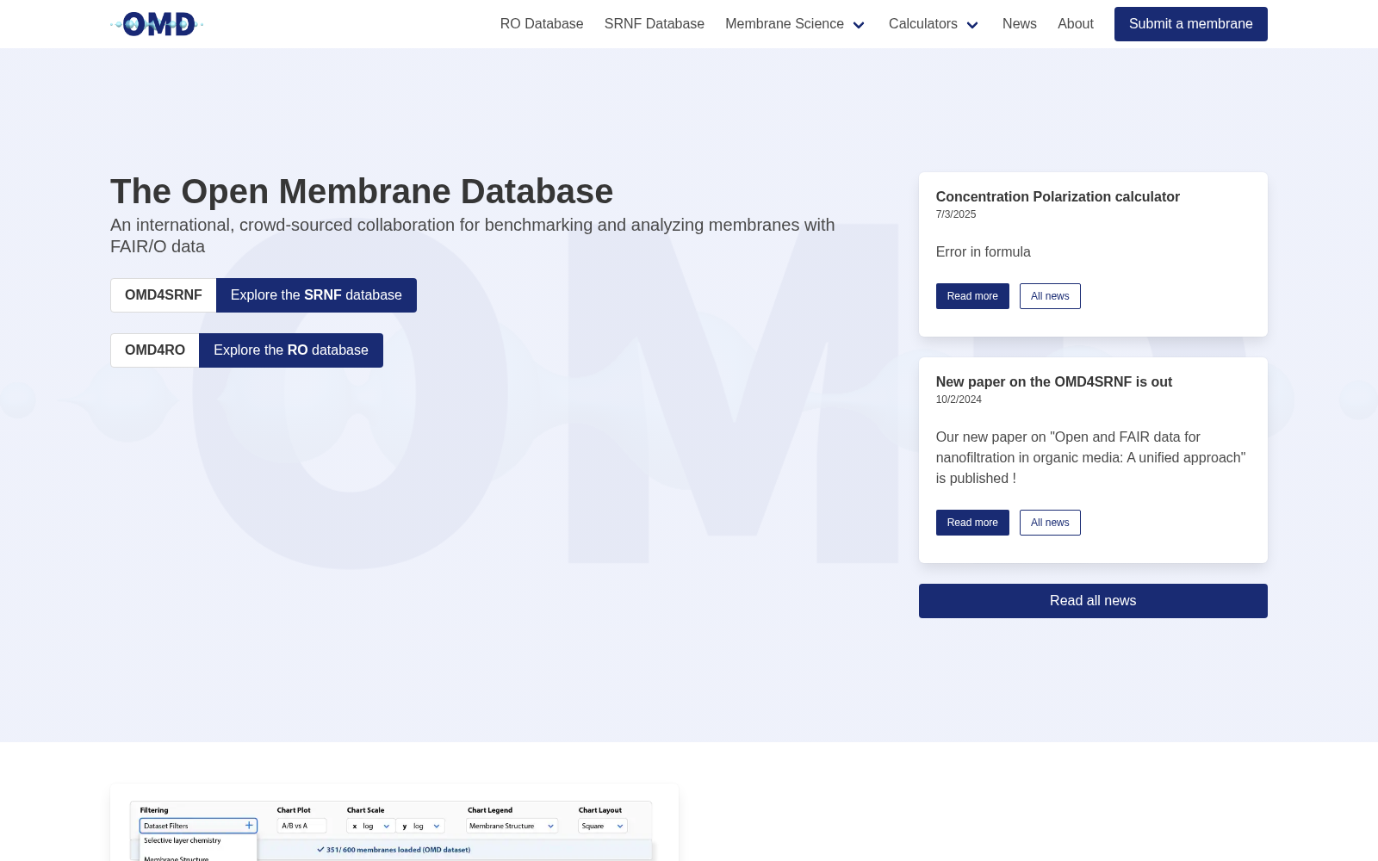The image size is (1378, 861).
Task: Click the OMD4SRNF paper summary paragraph
Action: (1091, 458)
